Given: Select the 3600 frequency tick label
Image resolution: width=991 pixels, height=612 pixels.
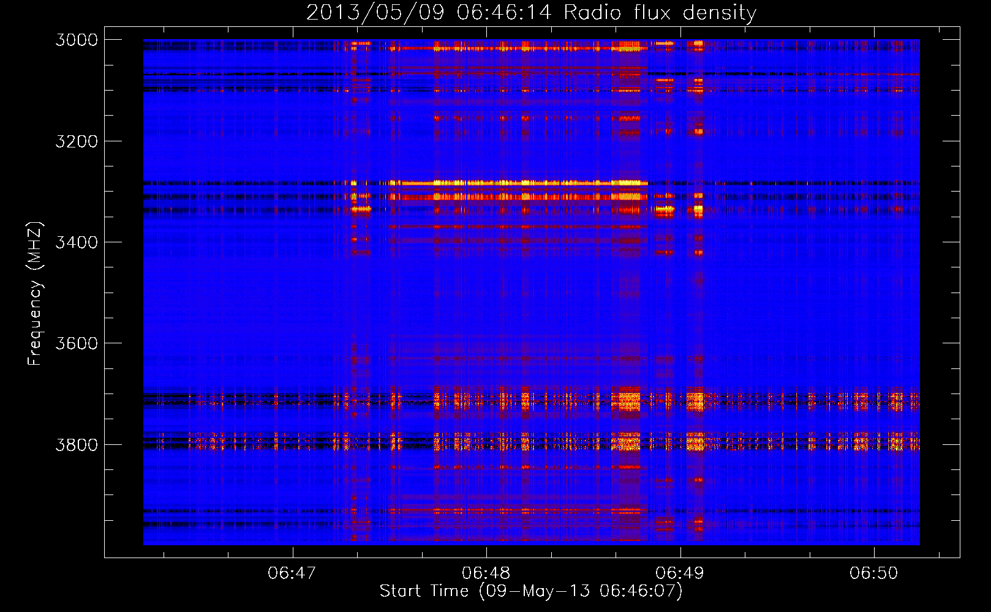Looking at the screenshot, I should (x=77, y=343).
